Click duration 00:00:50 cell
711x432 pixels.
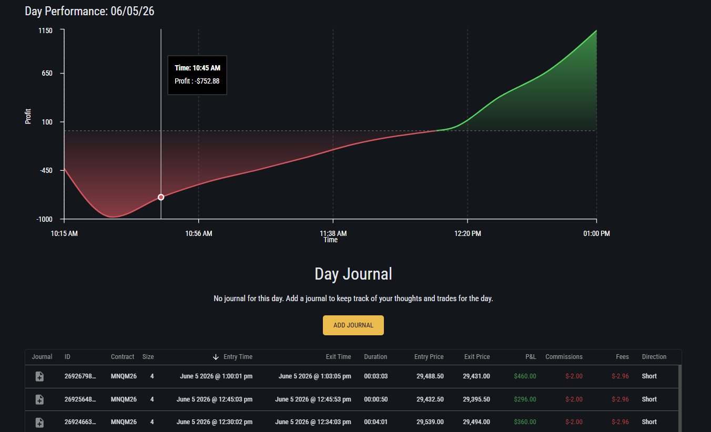pyautogui.click(x=376, y=399)
